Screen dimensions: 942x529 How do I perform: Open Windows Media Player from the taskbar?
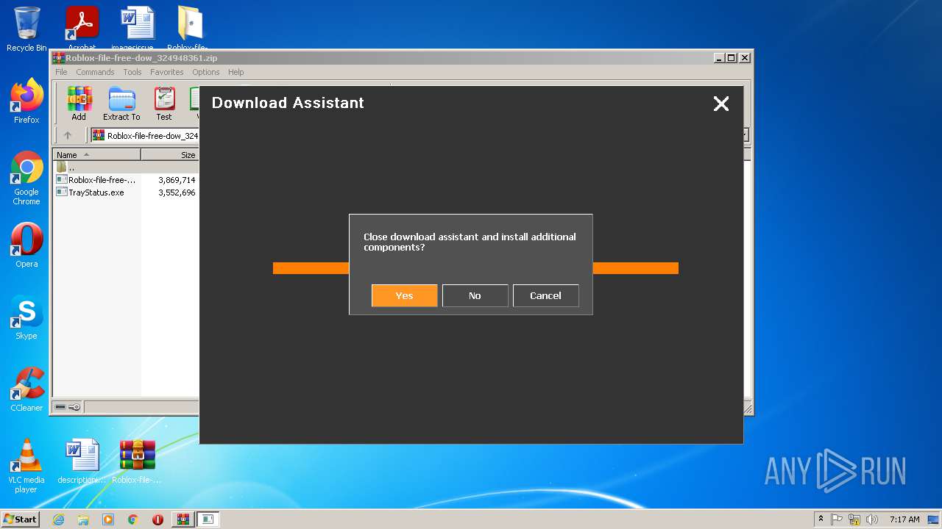(x=108, y=519)
